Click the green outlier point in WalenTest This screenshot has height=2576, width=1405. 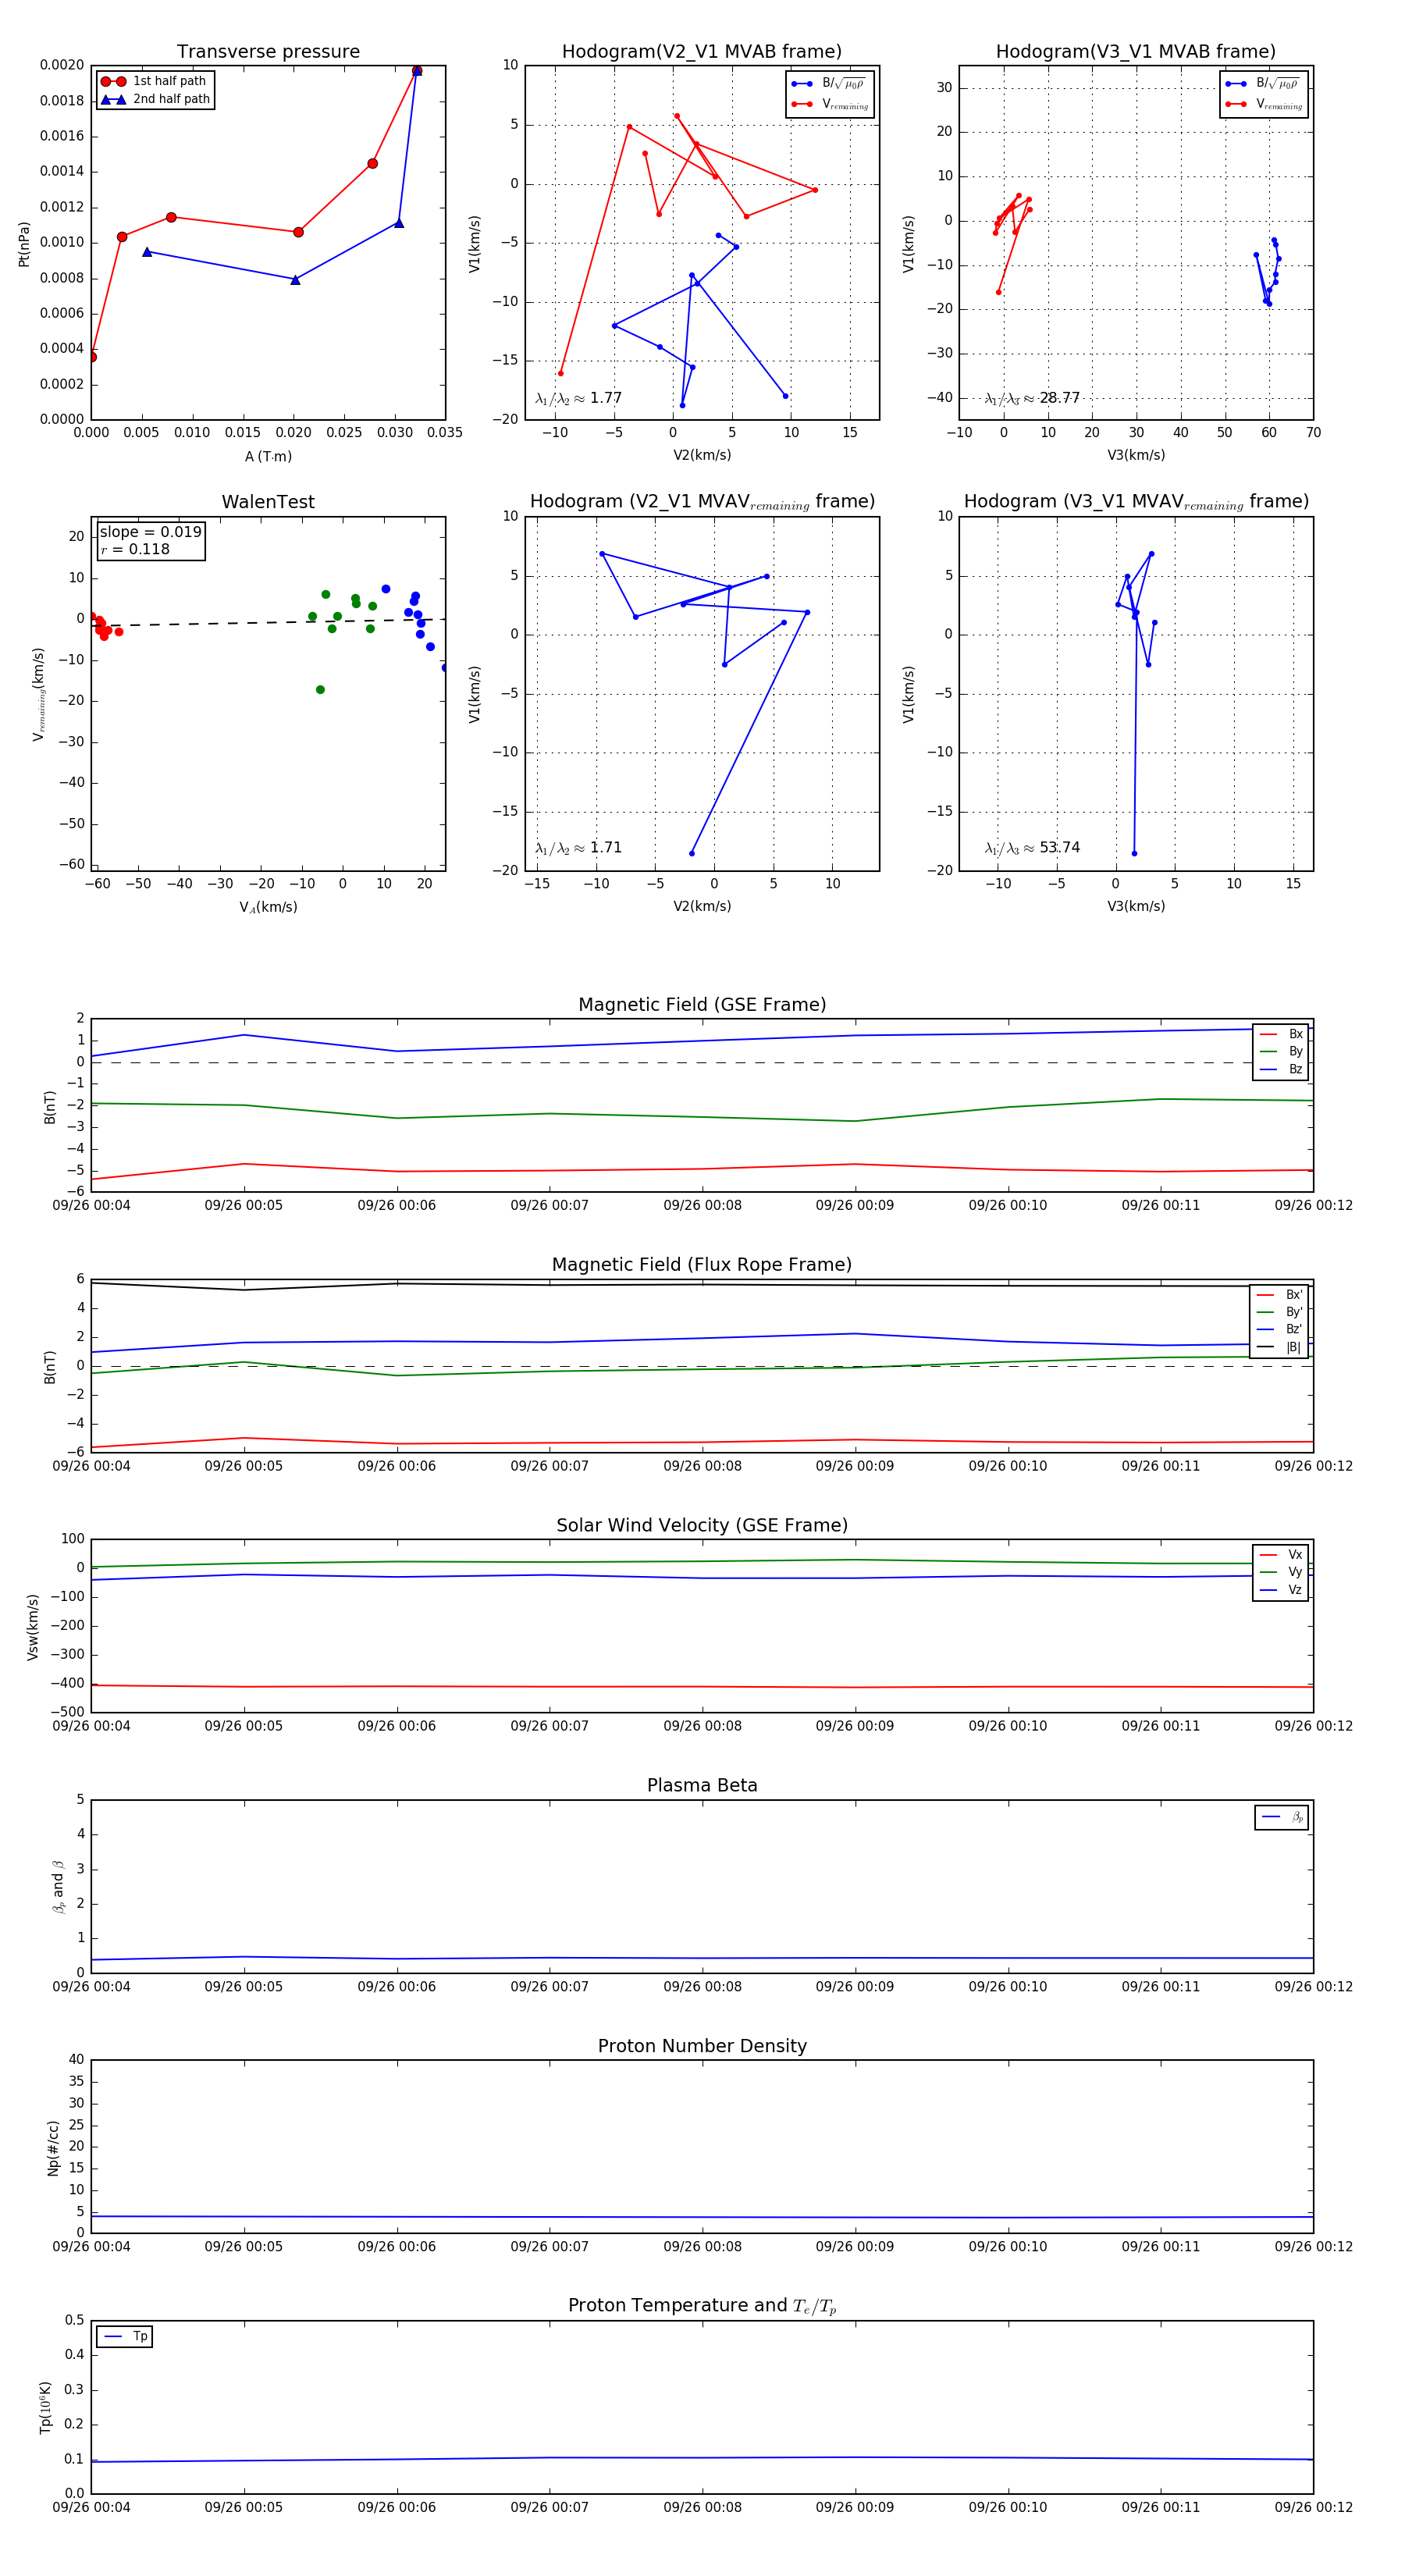[x=320, y=690]
